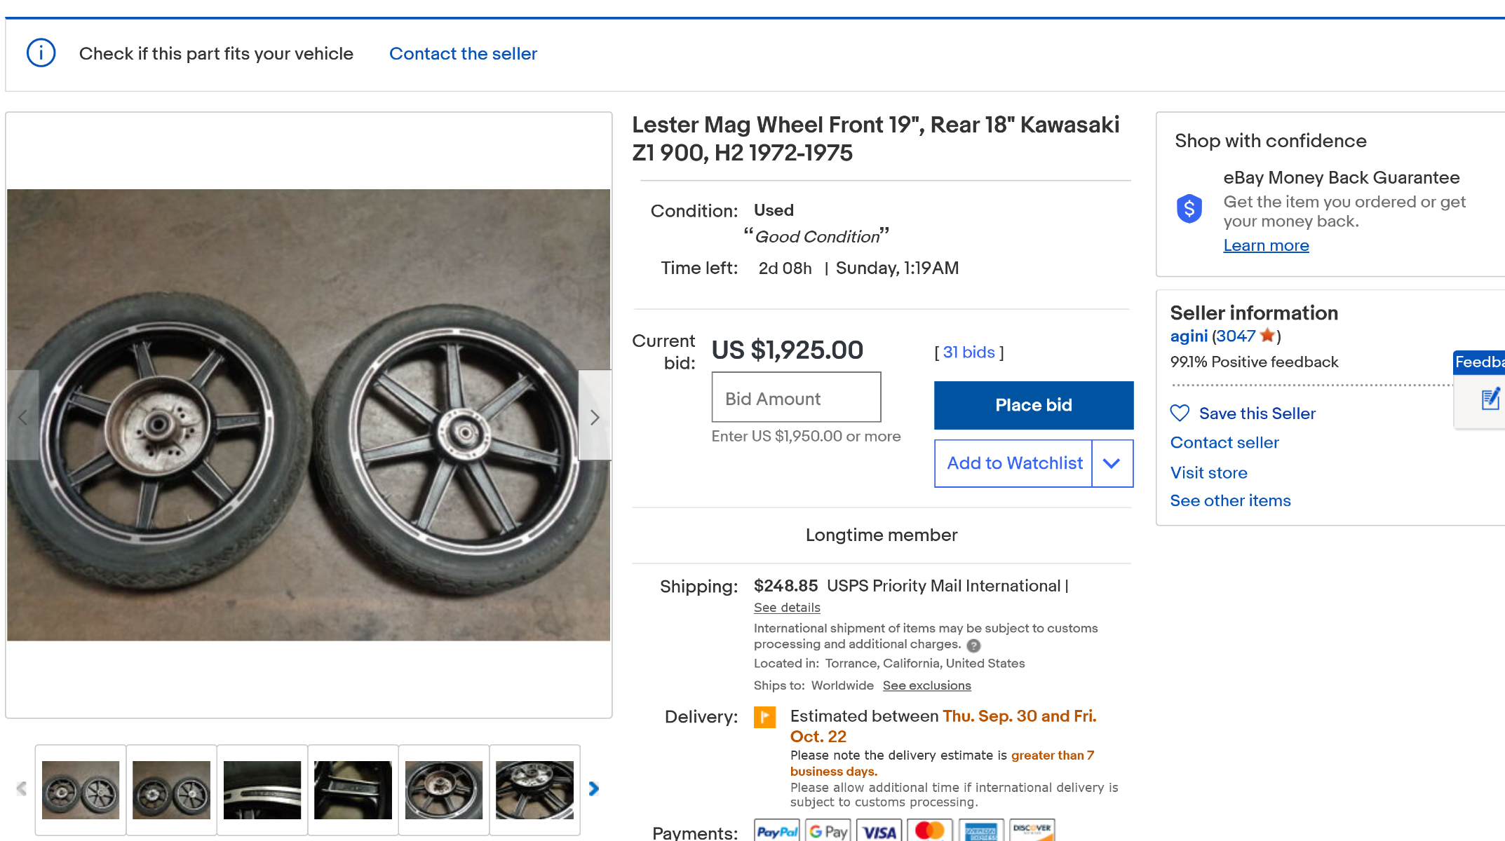
Task: Show next gallery image with right arrow
Action: point(594,417)
